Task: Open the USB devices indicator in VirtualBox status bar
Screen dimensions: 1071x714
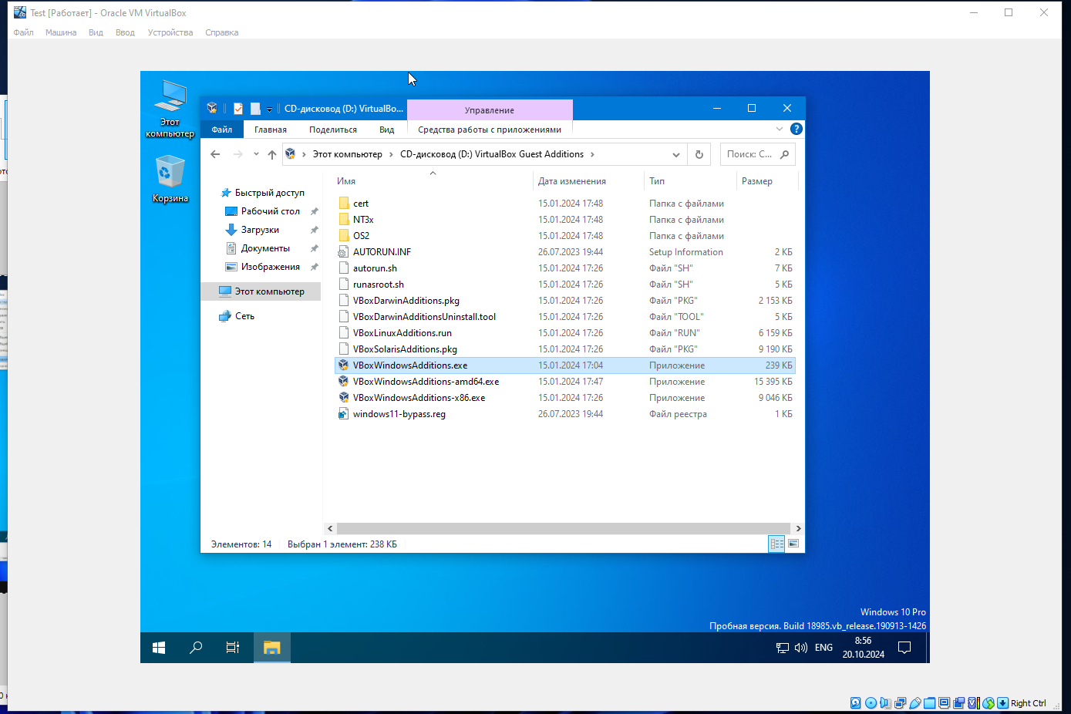Action: pyautogui.click(x=914, y=703)
